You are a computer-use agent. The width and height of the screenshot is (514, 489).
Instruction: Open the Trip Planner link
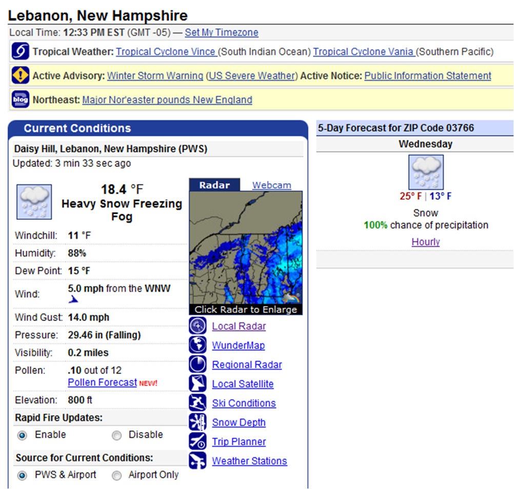point(239,442)
